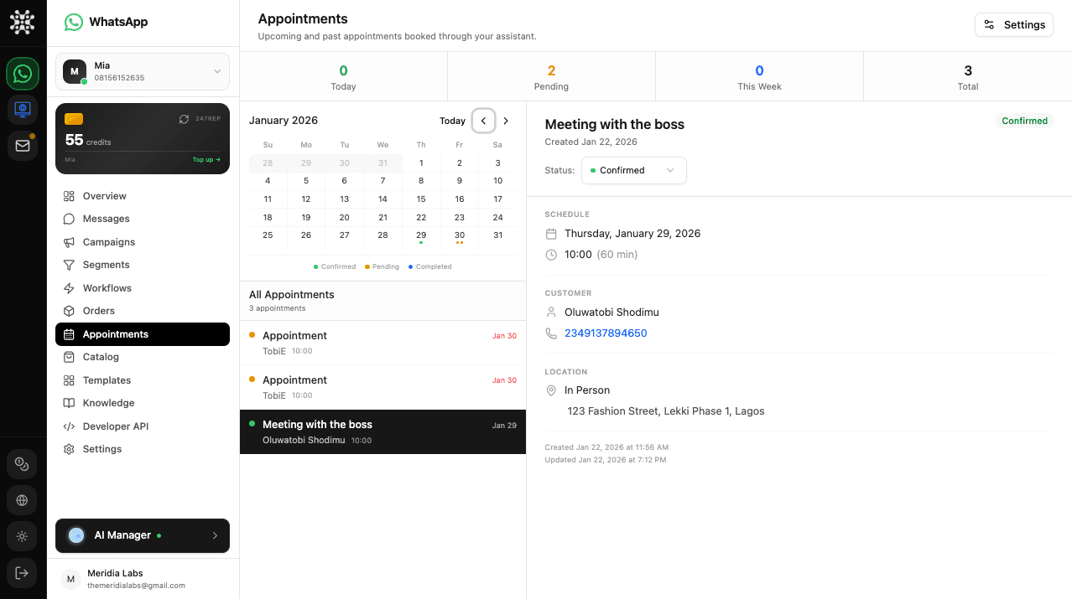Image resolution: width=1072 pixels, height=599 pixels.
Task: Select January 22 in calendar
Action: point(421,217)
